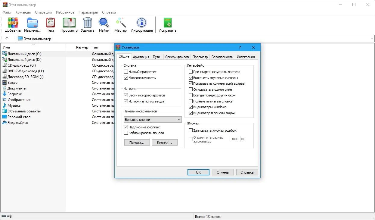Click the Найти (Find) magnifier icon
Screen dimensions: 375x220
[104, 23]
